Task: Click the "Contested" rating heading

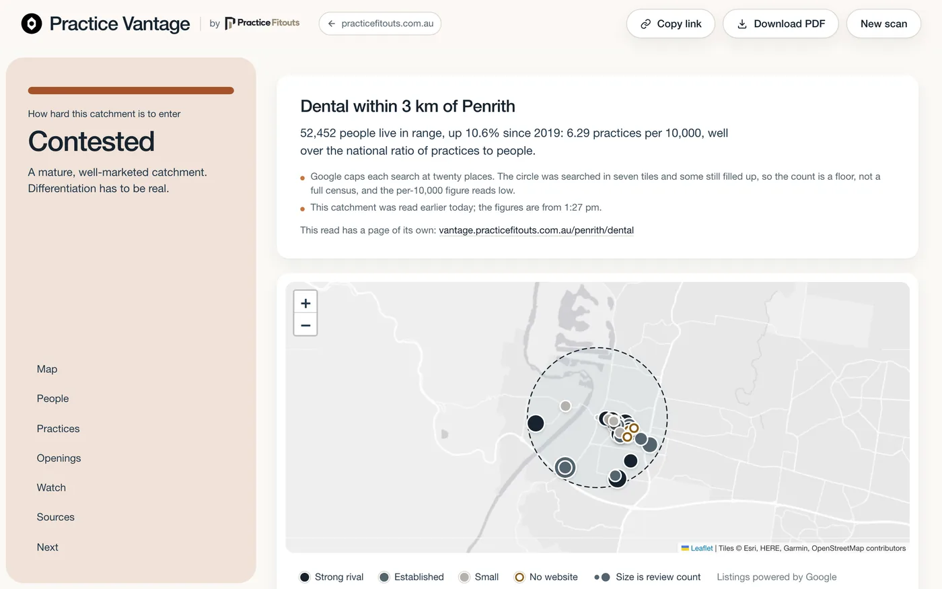Action: (92, 141)
